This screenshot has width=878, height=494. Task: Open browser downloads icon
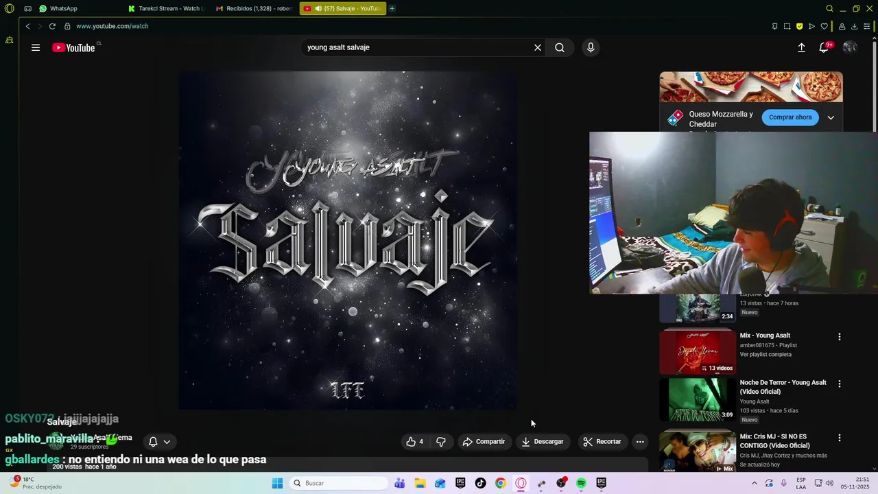(854, 26)
